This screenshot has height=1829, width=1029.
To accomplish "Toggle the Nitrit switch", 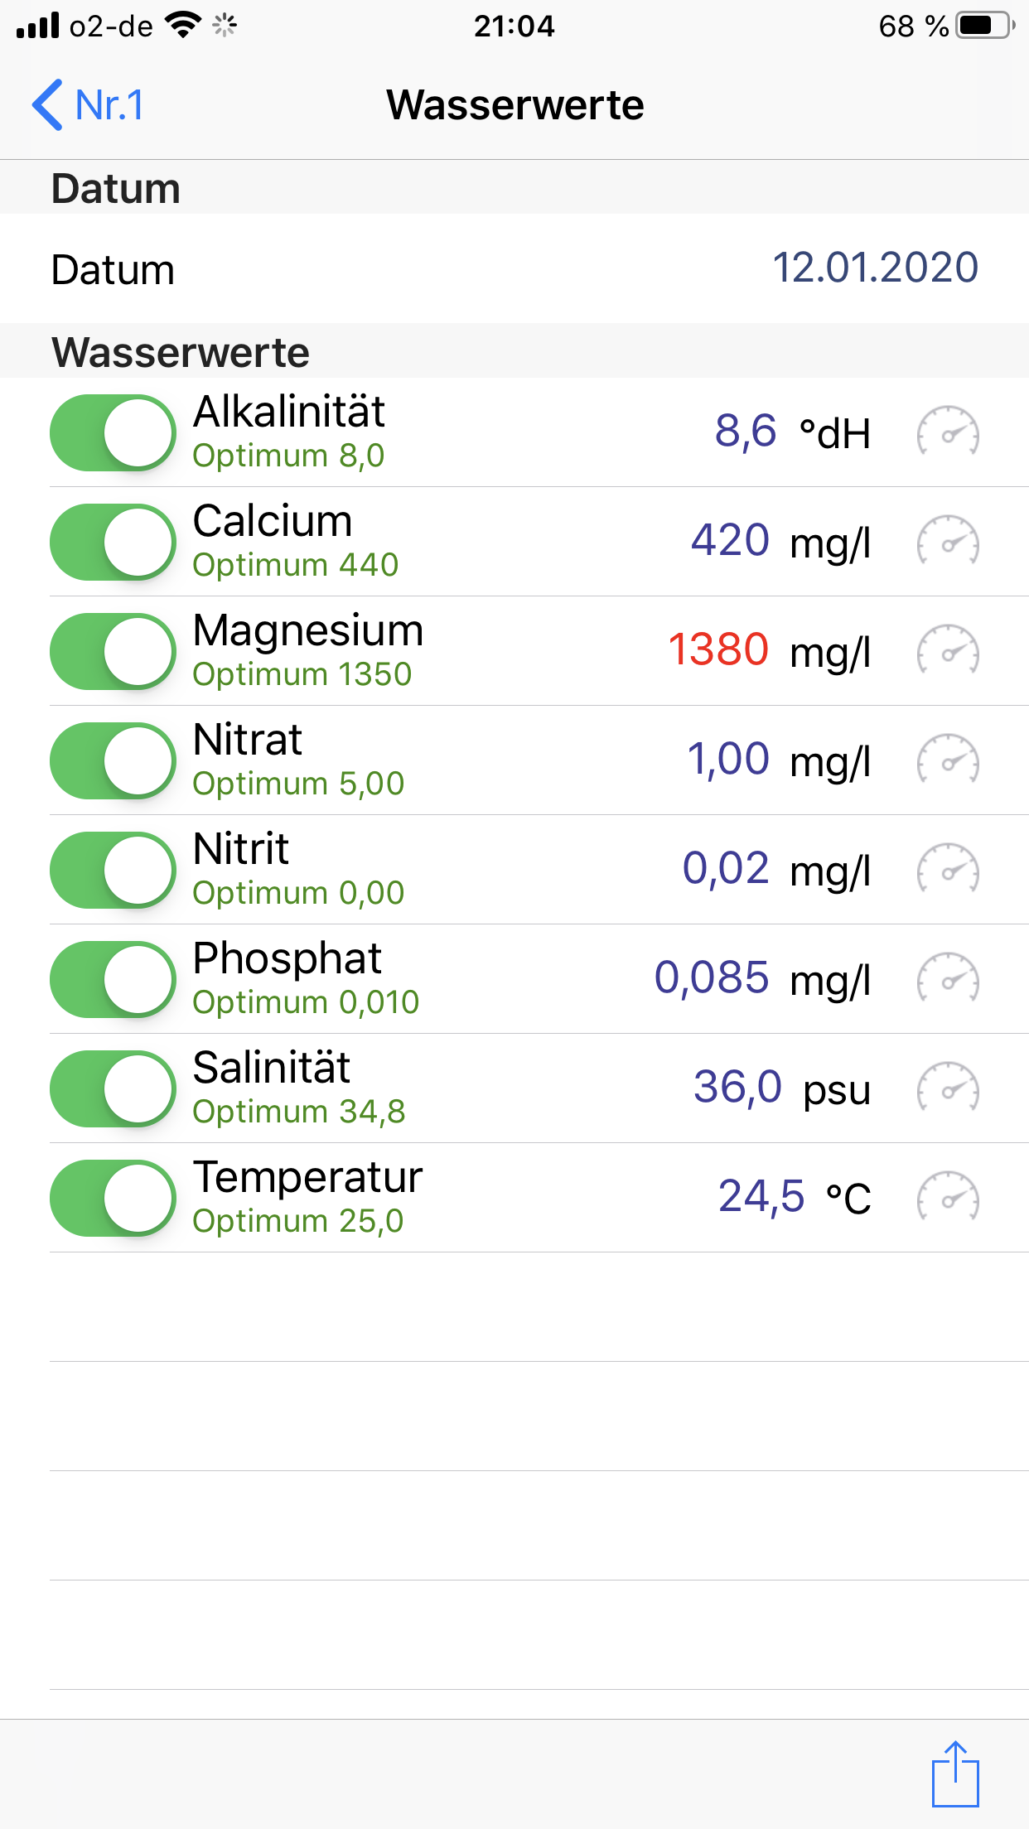I will pyautogui.click(x=113, y=870).
